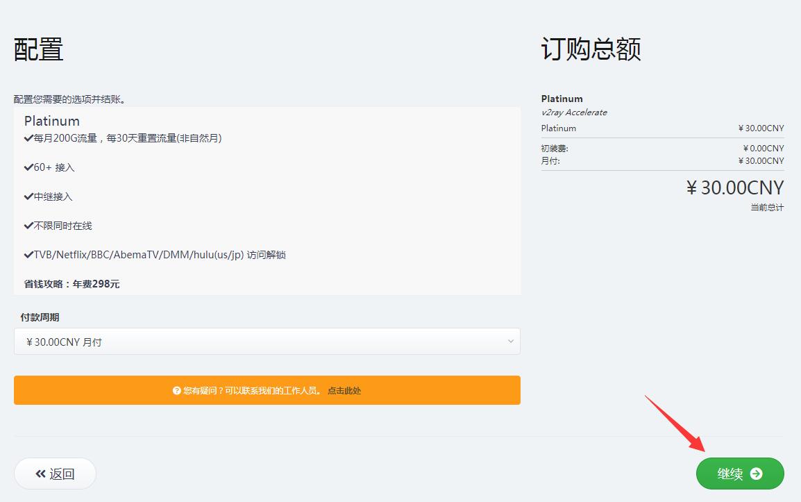The height and width of the screenshot is (502, 801).
Task: Go back with the 返回 button
Action: point(55,474)
